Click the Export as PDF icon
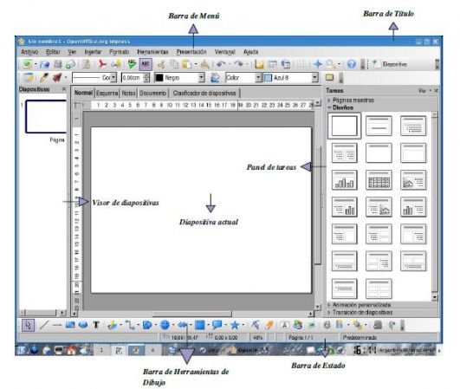 [102, 64]
